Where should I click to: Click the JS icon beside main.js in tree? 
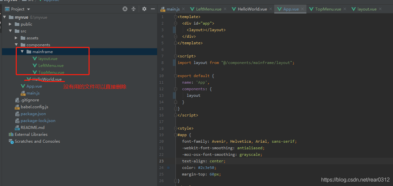click(23, 93)
